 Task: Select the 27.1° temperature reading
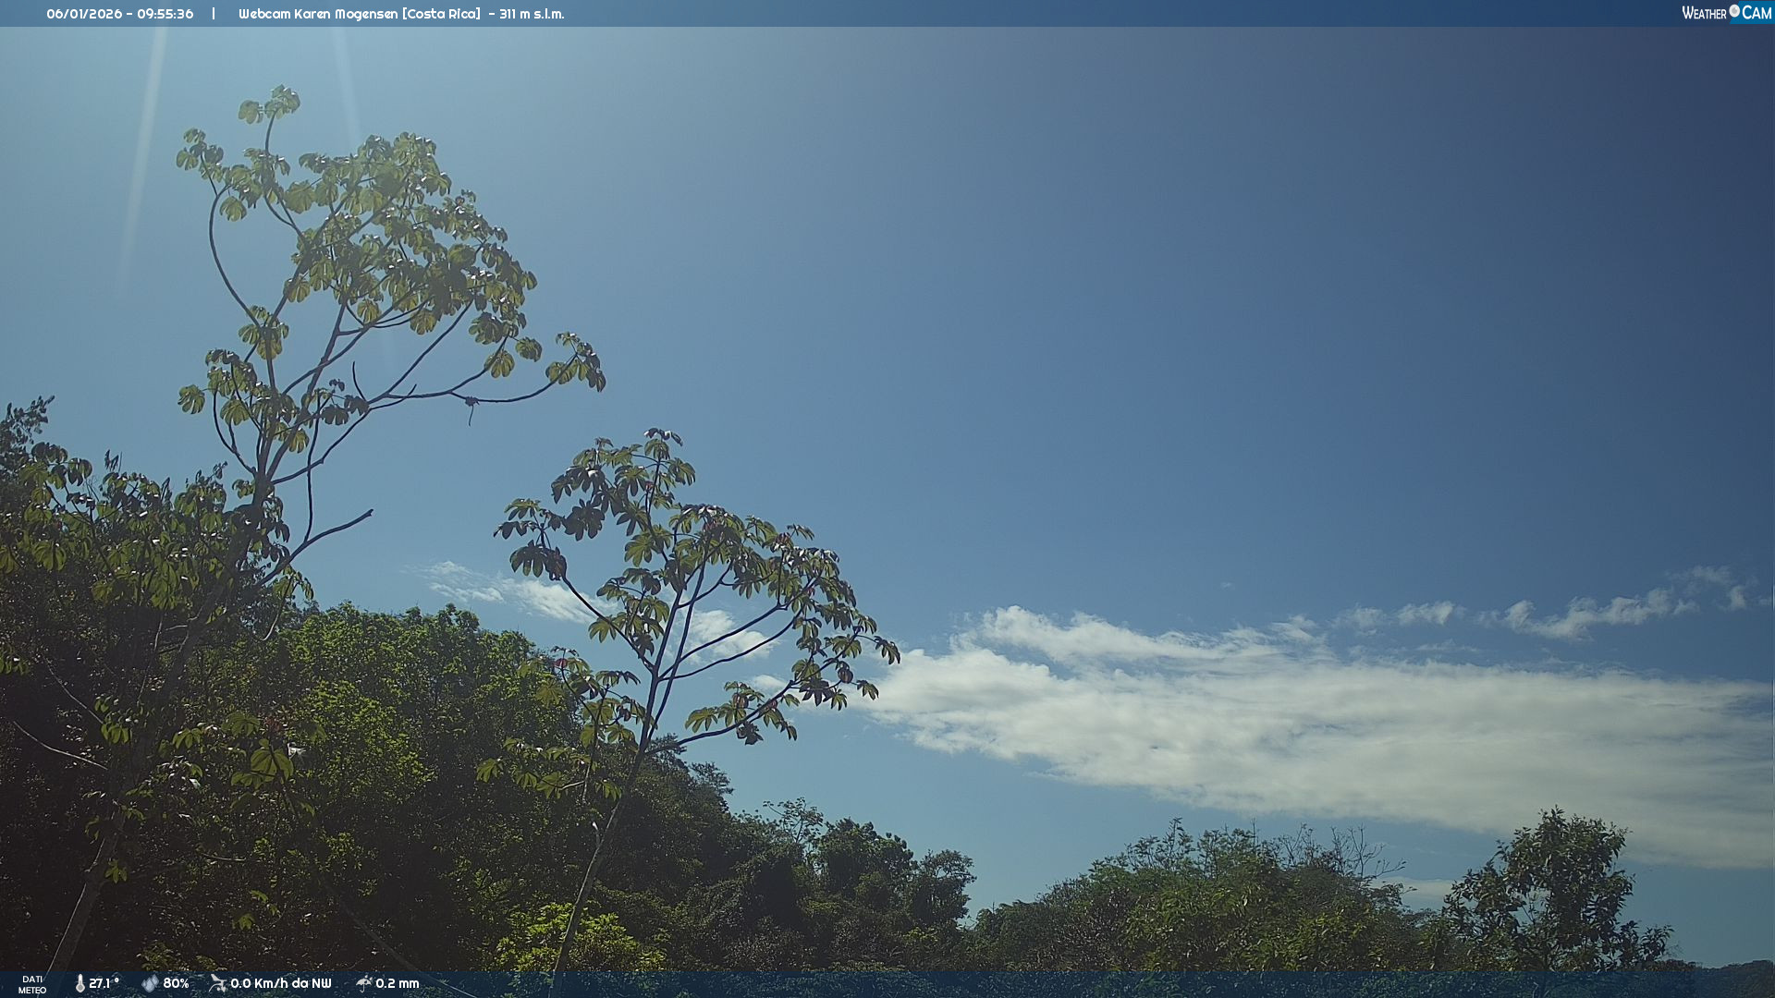(x=104, y=983)
